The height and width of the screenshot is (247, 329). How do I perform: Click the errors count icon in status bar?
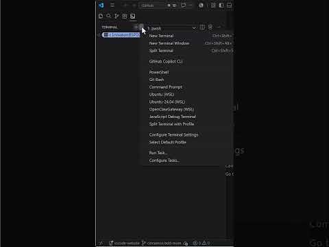pos(195,243)
